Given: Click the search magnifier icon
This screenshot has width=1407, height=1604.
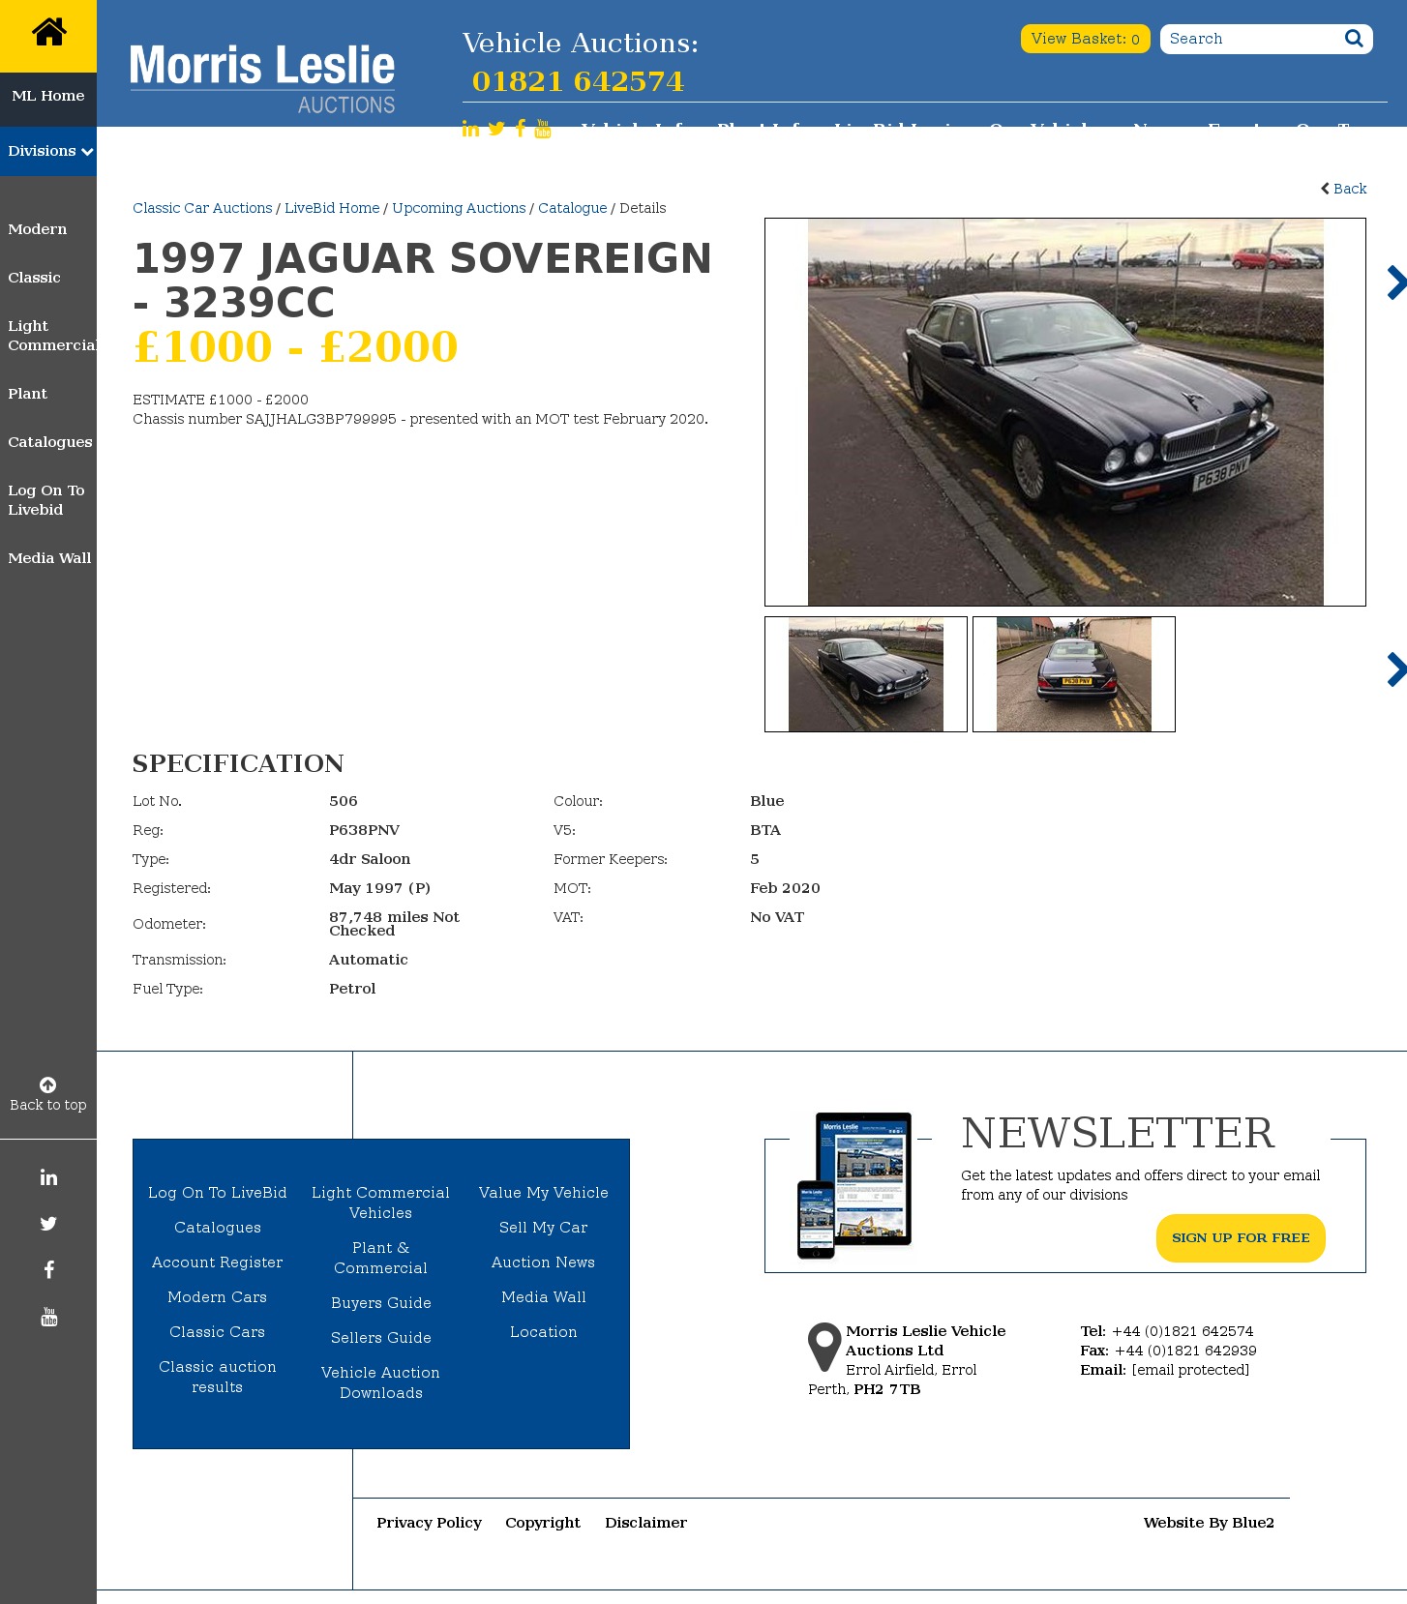Looking at the screenshot, I should 1354,39.
